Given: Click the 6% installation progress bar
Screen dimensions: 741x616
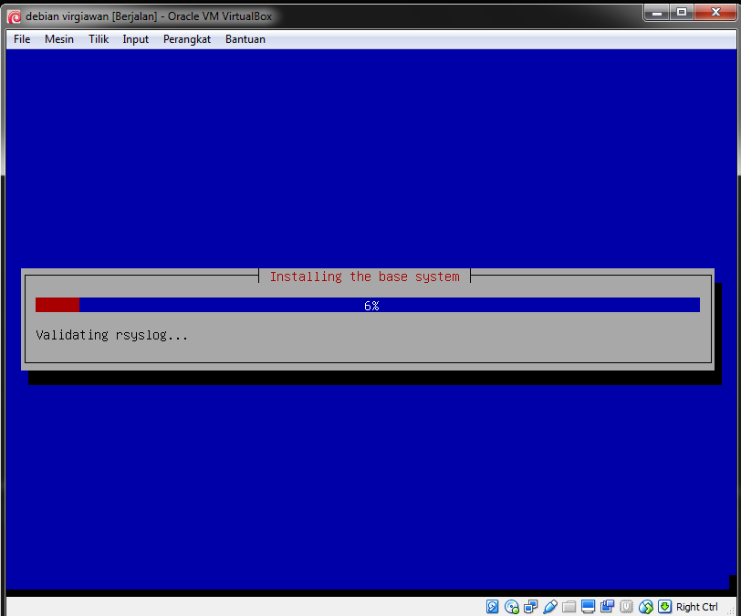Looking at the screenshot, I should tap(368, 305).
